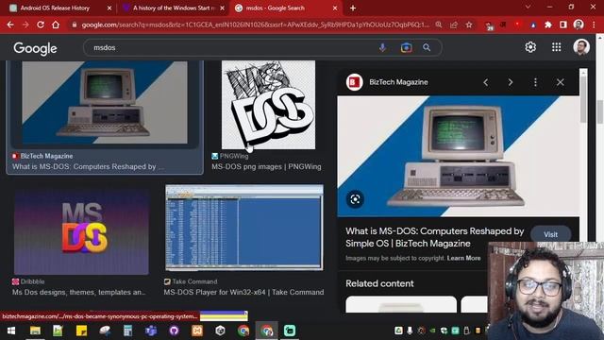Open Windows Start menu
Viewport: 604px width, 340px height.
[11, 331]
